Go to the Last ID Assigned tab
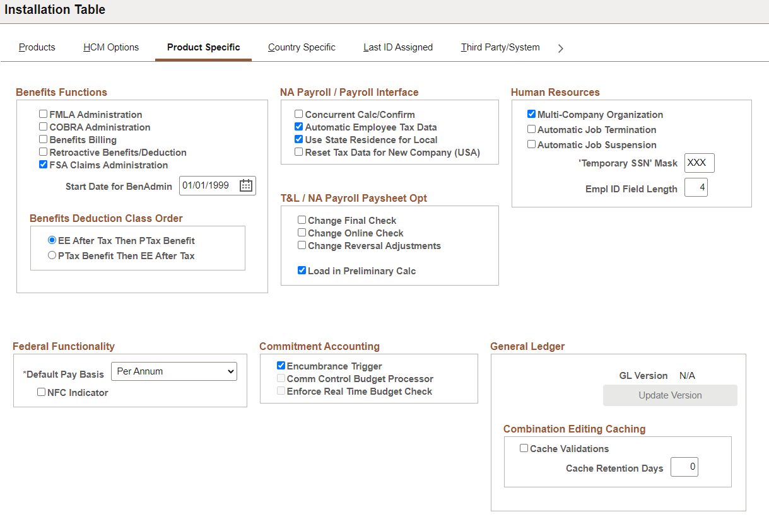769x529 pixels. (398, 47)
